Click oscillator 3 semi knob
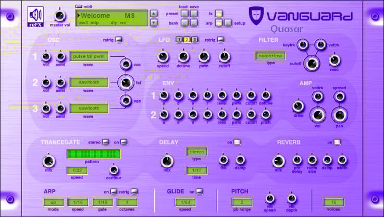This screenshot has height=217, width=384. (x=60, y=108)
